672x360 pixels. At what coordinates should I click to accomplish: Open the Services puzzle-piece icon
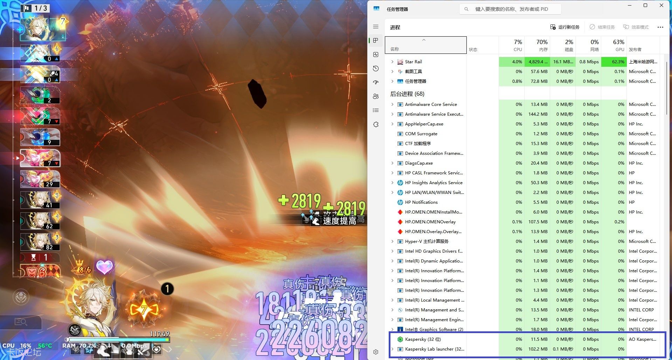(x=376, y=124)
